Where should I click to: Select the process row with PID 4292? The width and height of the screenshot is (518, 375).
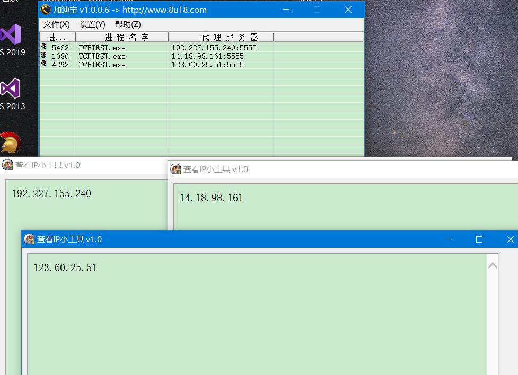[x=201, y=65]
